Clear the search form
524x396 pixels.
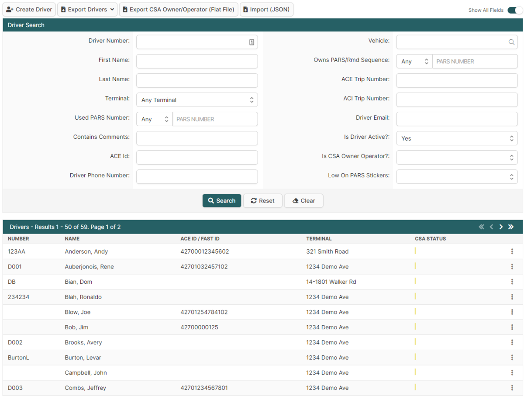(x=303, y=200)
